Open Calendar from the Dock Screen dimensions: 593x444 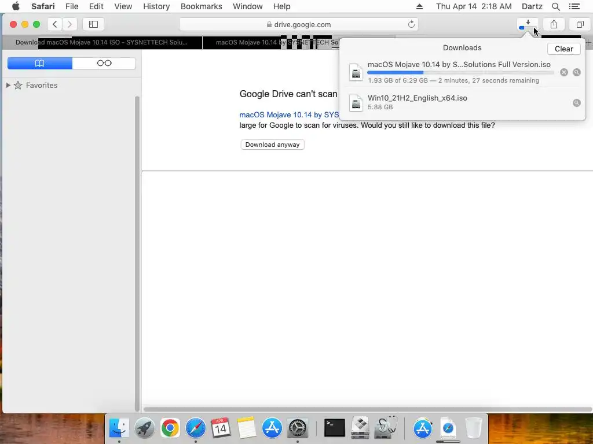[x=221, y=428]
